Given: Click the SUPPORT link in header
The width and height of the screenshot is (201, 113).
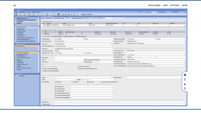Looking at the screenshot, I should 174,6.
